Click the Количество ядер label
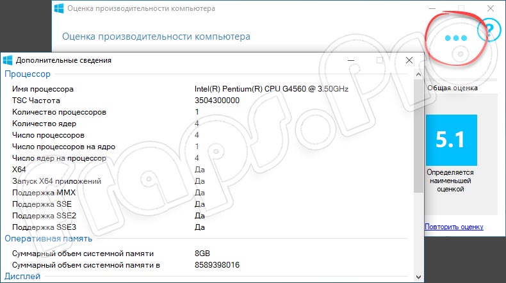 pos(44,124)
